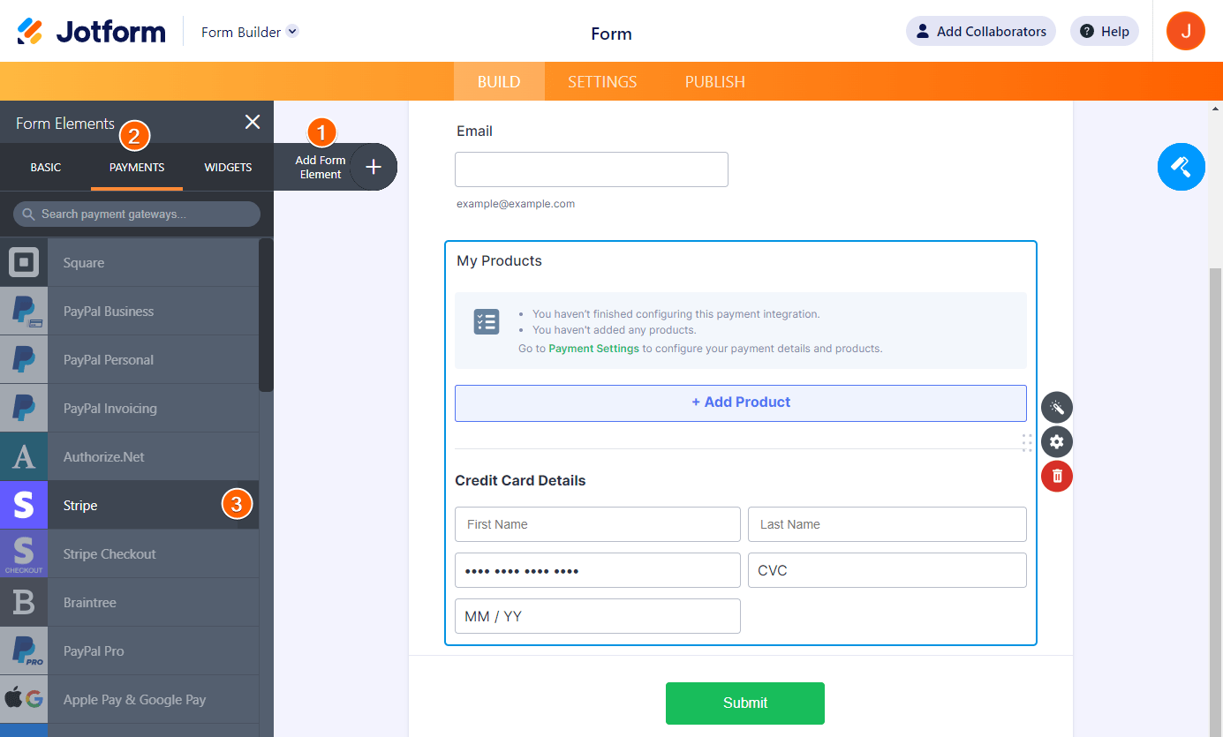Close the Form Elements panel
This screenshot has width=1223, height=737.
tap(253, 123)
